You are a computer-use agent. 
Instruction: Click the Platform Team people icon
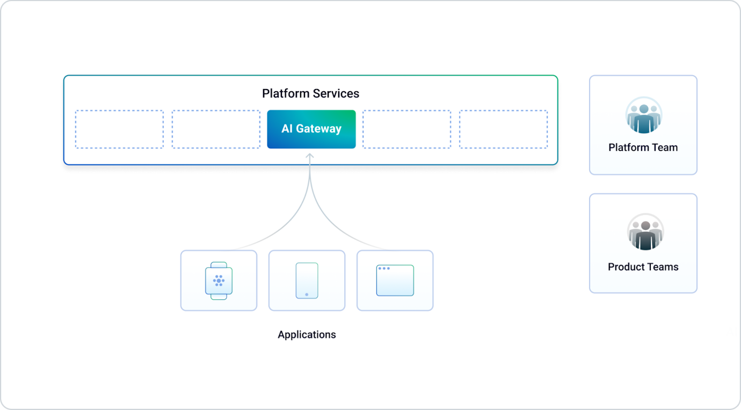click(643, 114)
